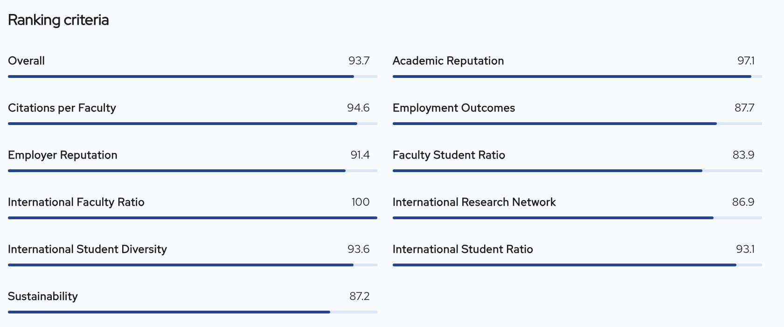
Task: Select International Faculty Ratio label
Action: coord(76,202)
